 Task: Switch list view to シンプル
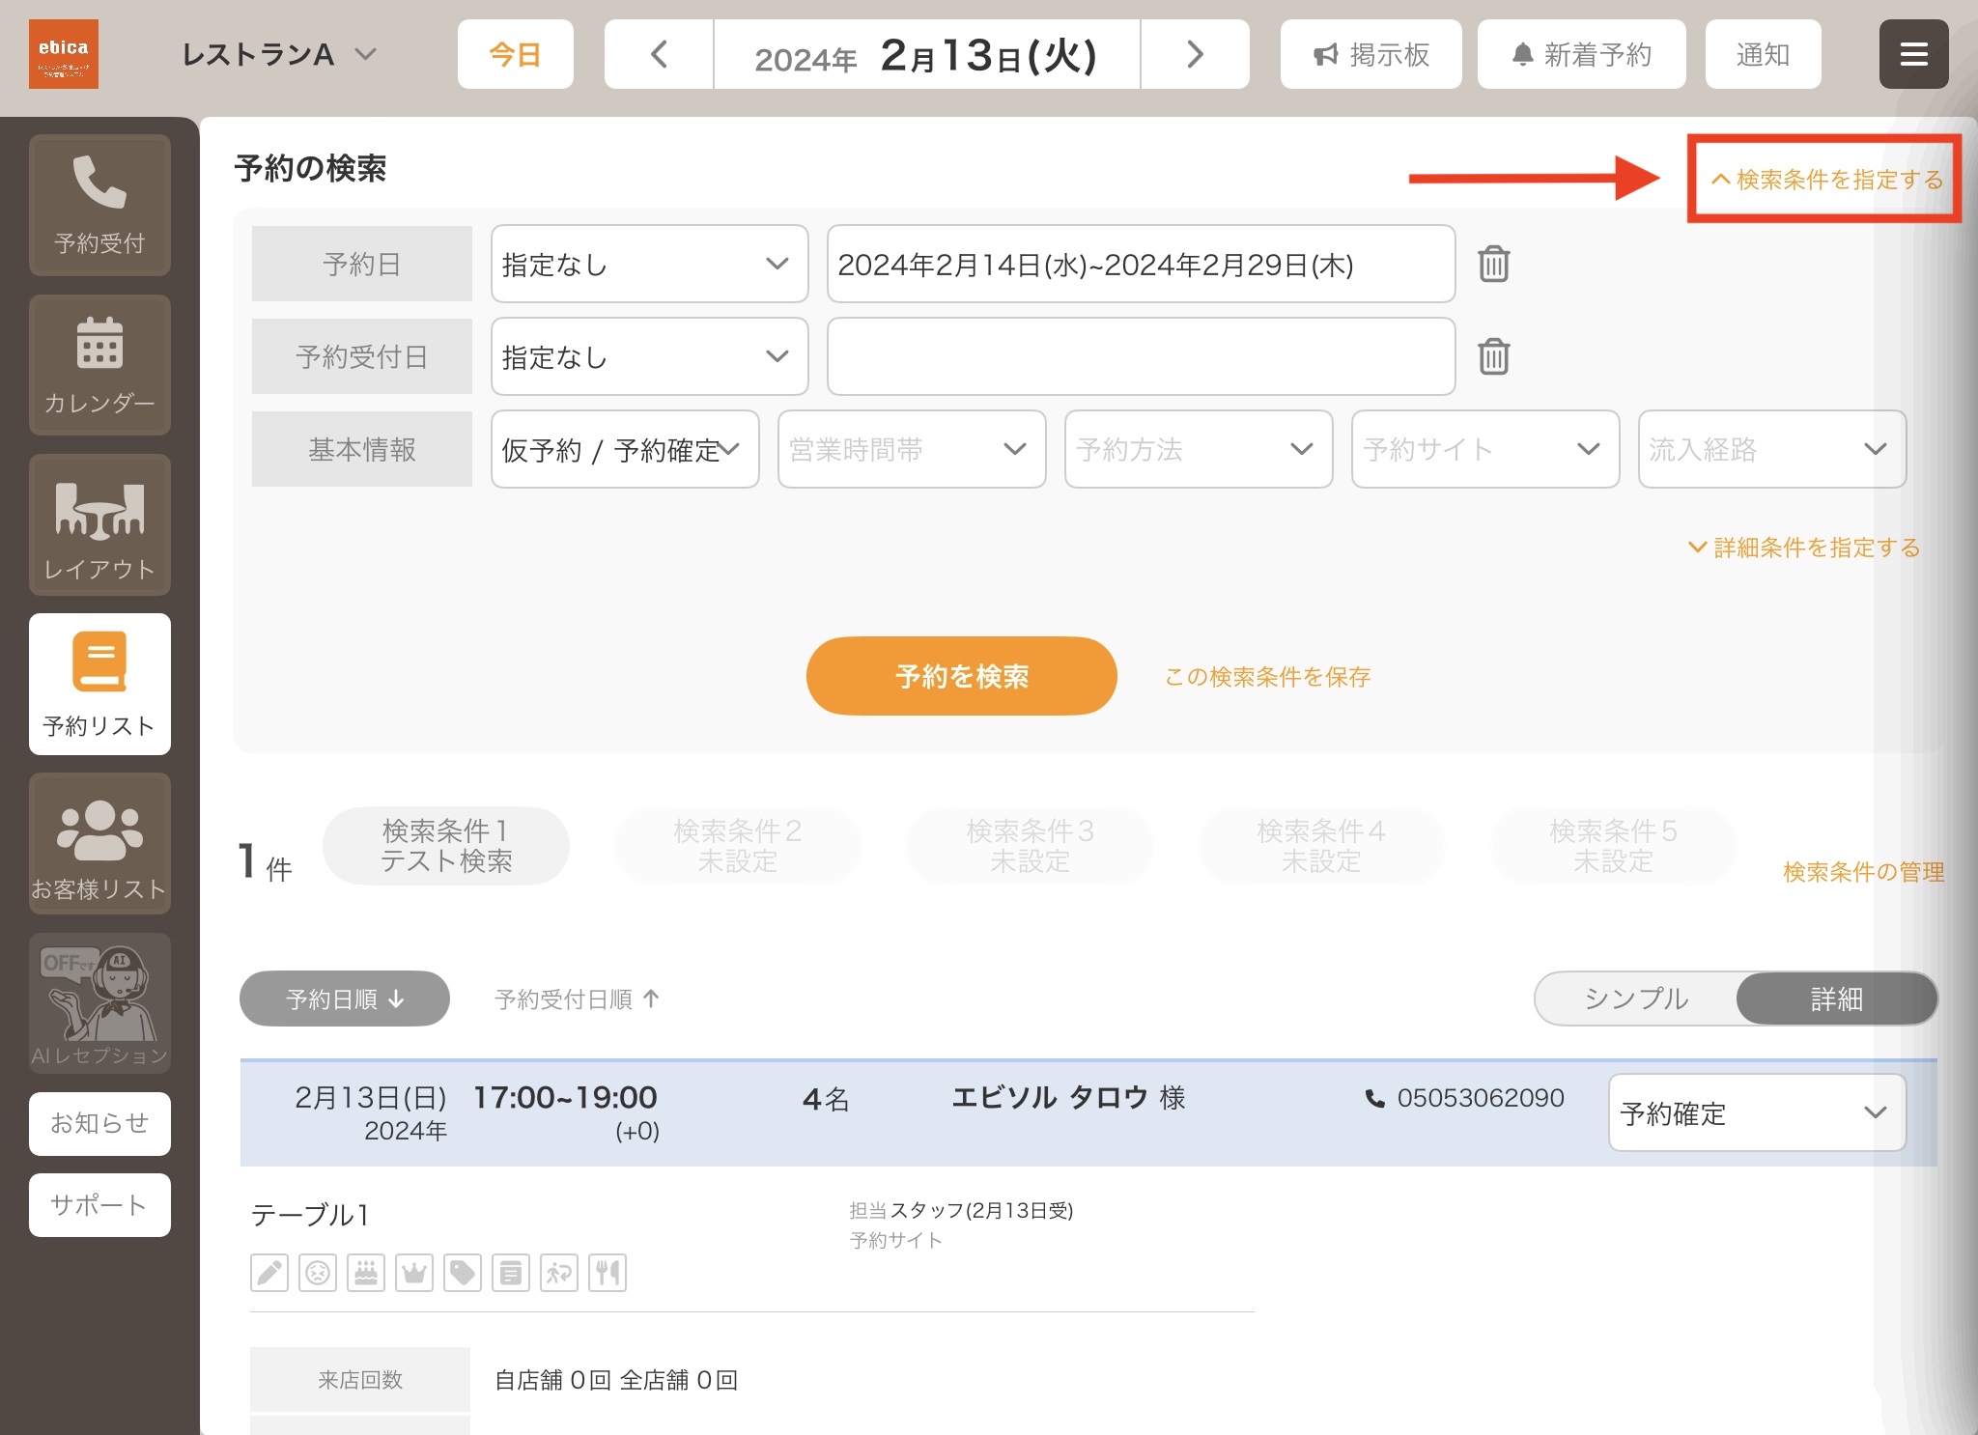[x=1636, y=999]
